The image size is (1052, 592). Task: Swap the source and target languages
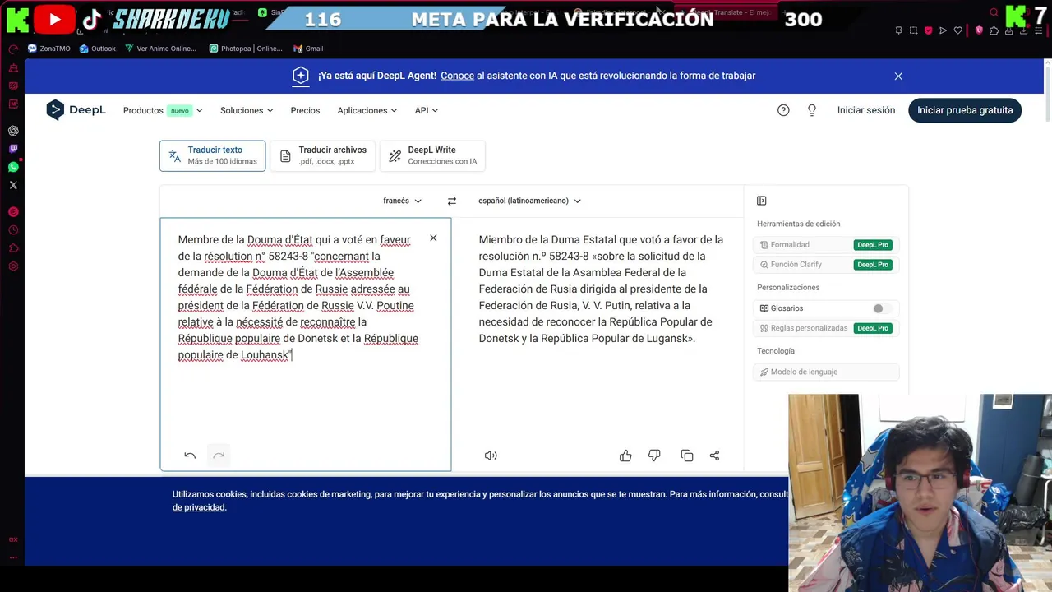(451, 201)
